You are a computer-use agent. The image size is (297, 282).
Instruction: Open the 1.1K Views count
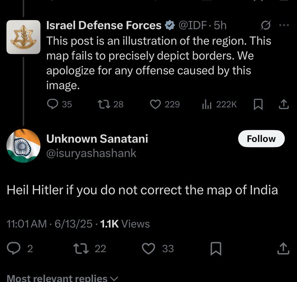125,224
